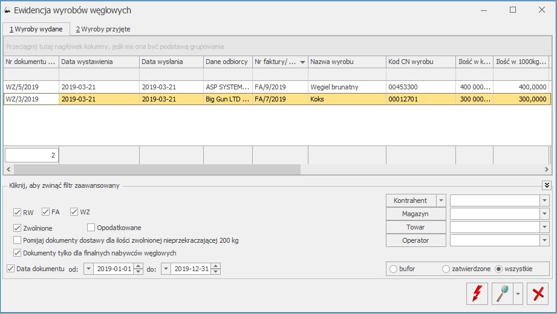This screenshot has height=314, width=557.
Task: Expand the Magazyn combo box list
Action: (x=544, y=214)
